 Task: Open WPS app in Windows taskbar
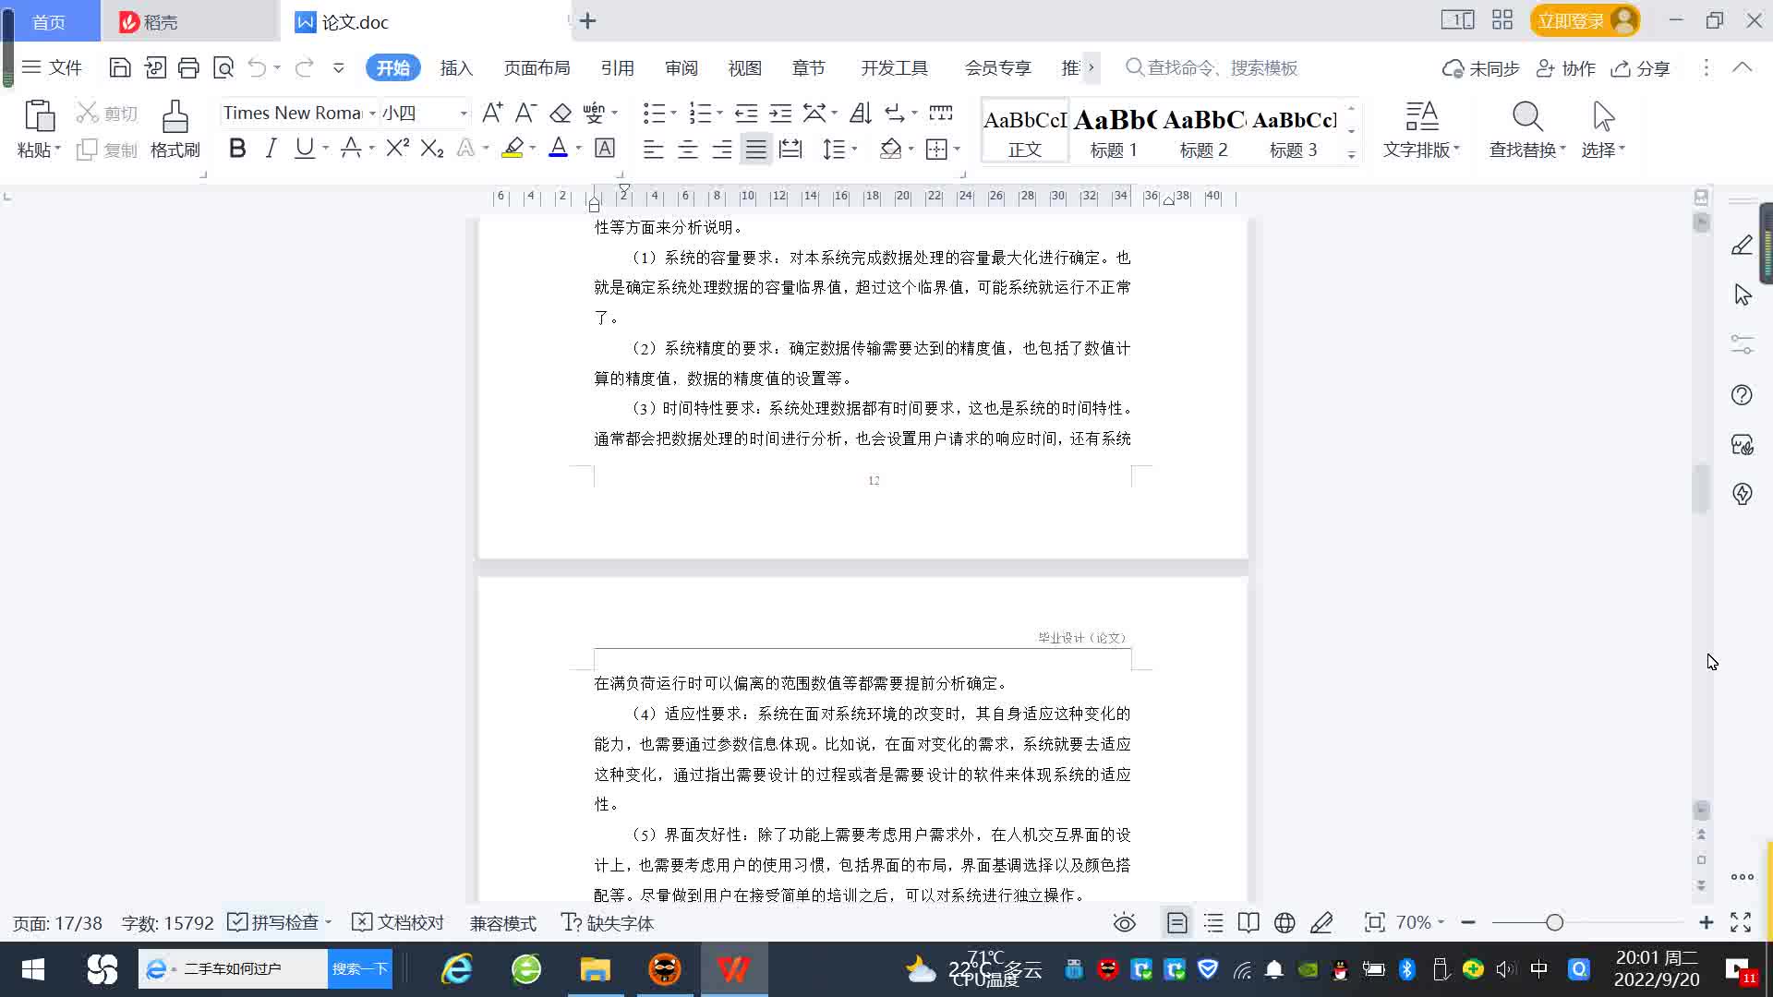[x=733, y=969]
